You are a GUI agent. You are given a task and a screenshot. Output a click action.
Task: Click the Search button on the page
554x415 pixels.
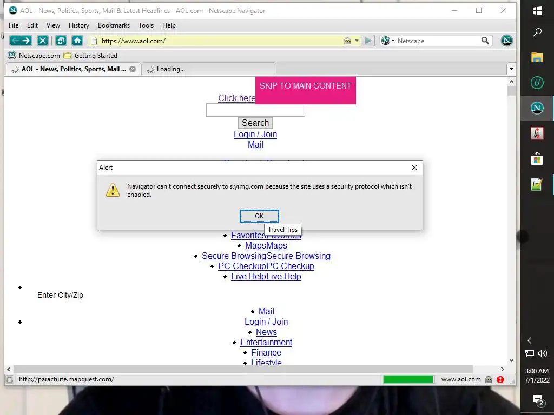click(x=255, y=123)
